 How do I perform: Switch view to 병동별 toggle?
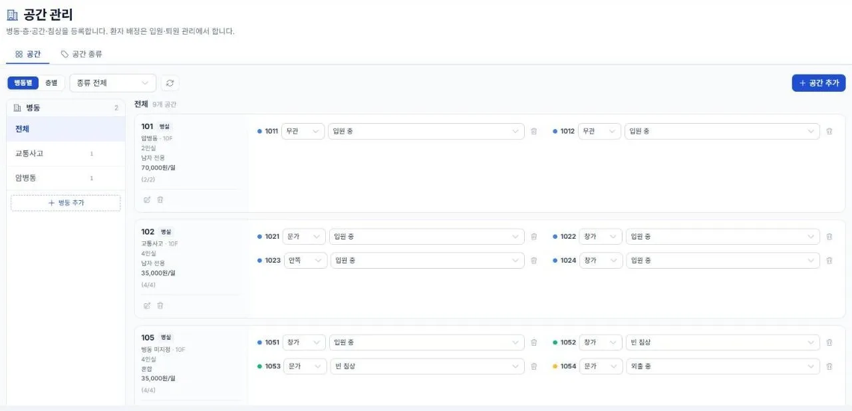click(23, 83)
